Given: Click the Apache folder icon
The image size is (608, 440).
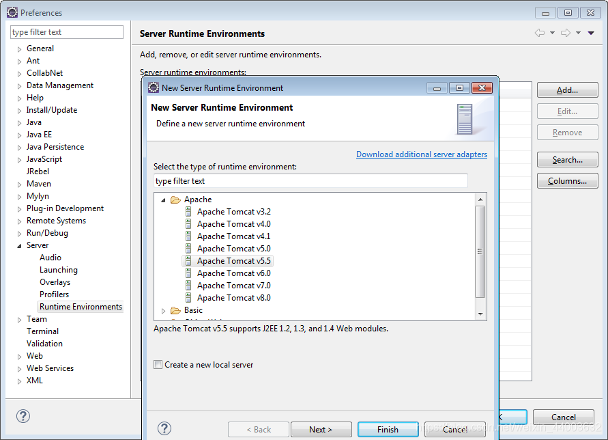Looking at the screenshot, I should (175, 200).
